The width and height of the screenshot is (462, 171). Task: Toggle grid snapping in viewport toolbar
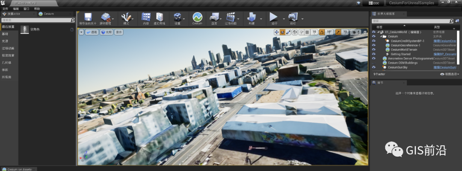(307, 32)
